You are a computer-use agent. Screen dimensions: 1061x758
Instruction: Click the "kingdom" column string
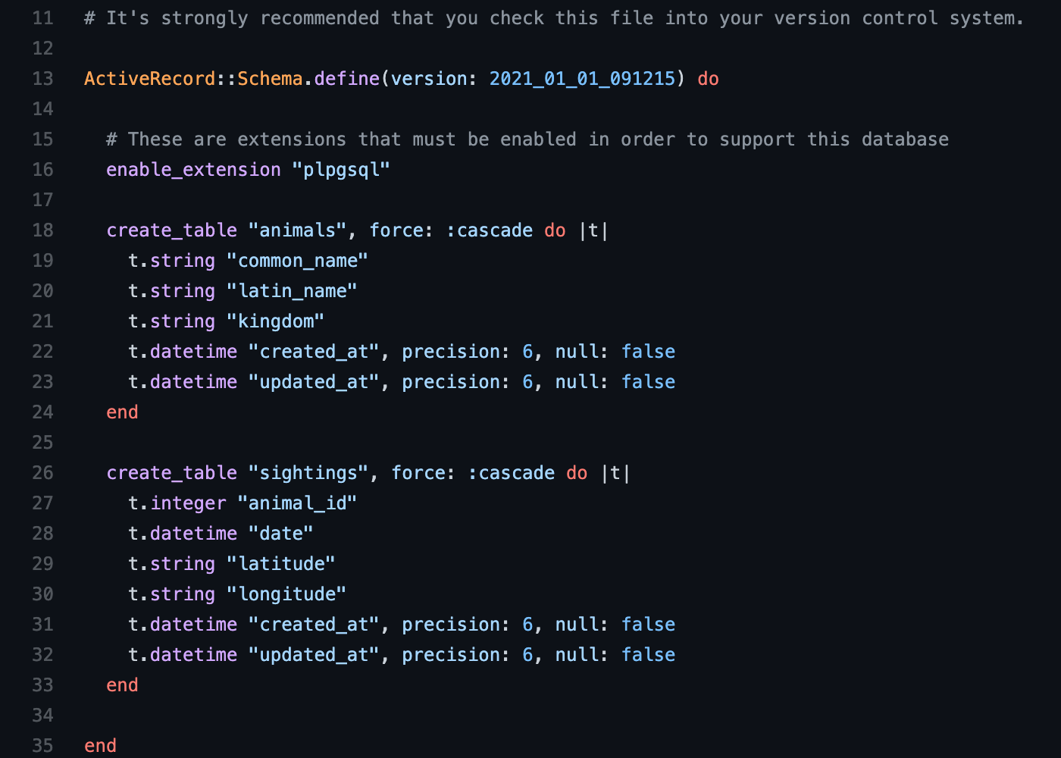(275, 321)
